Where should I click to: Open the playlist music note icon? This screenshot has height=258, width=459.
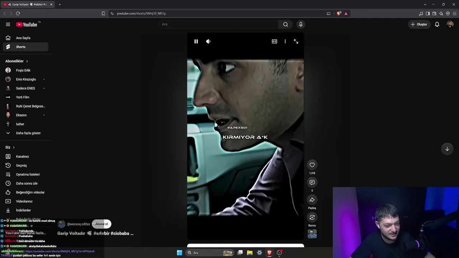point(421,14)
